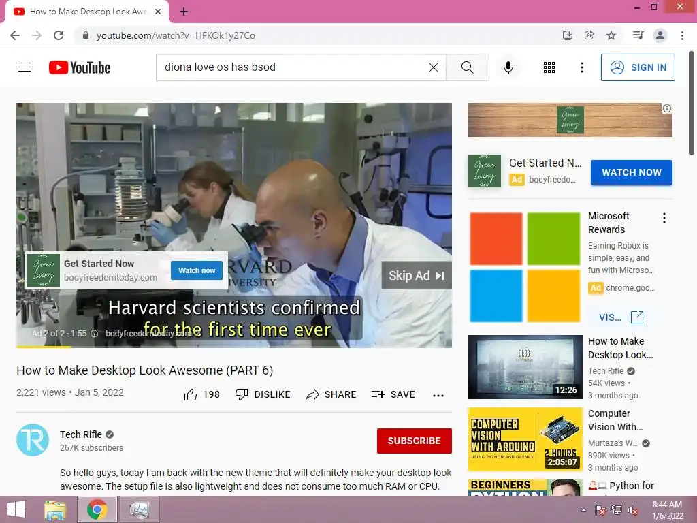Open more actions ellipsis under video
The height and width of the screenshot is (523, 697).
[438, 396]
